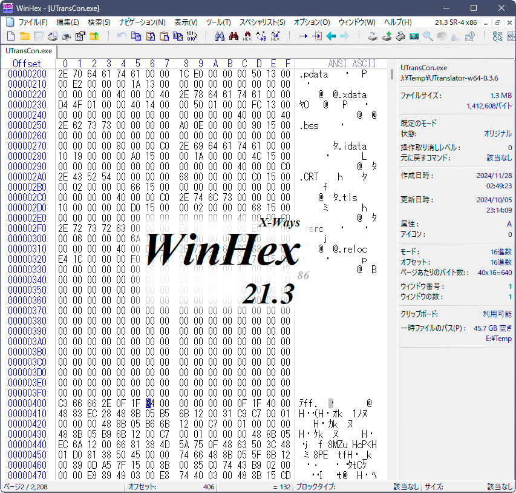Open the disk editor drive icon
The height and width of the screenshot is (493, 516).
[x=373, y=37]
